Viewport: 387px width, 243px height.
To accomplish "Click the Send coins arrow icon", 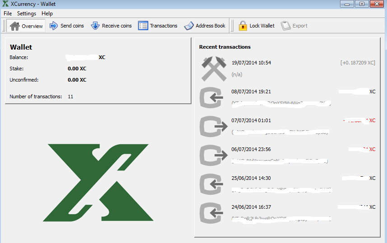I will pyautogui.click(x=54, y=26).
